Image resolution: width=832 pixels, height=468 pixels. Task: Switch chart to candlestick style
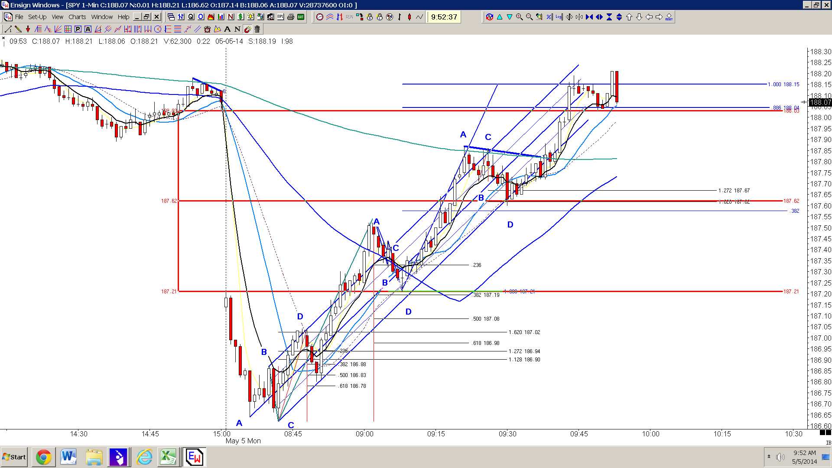coord(409,17)
